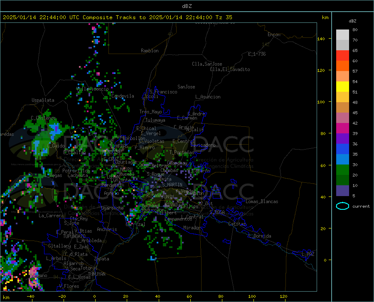Click the Zapata place label

click(x=102, y=259)
